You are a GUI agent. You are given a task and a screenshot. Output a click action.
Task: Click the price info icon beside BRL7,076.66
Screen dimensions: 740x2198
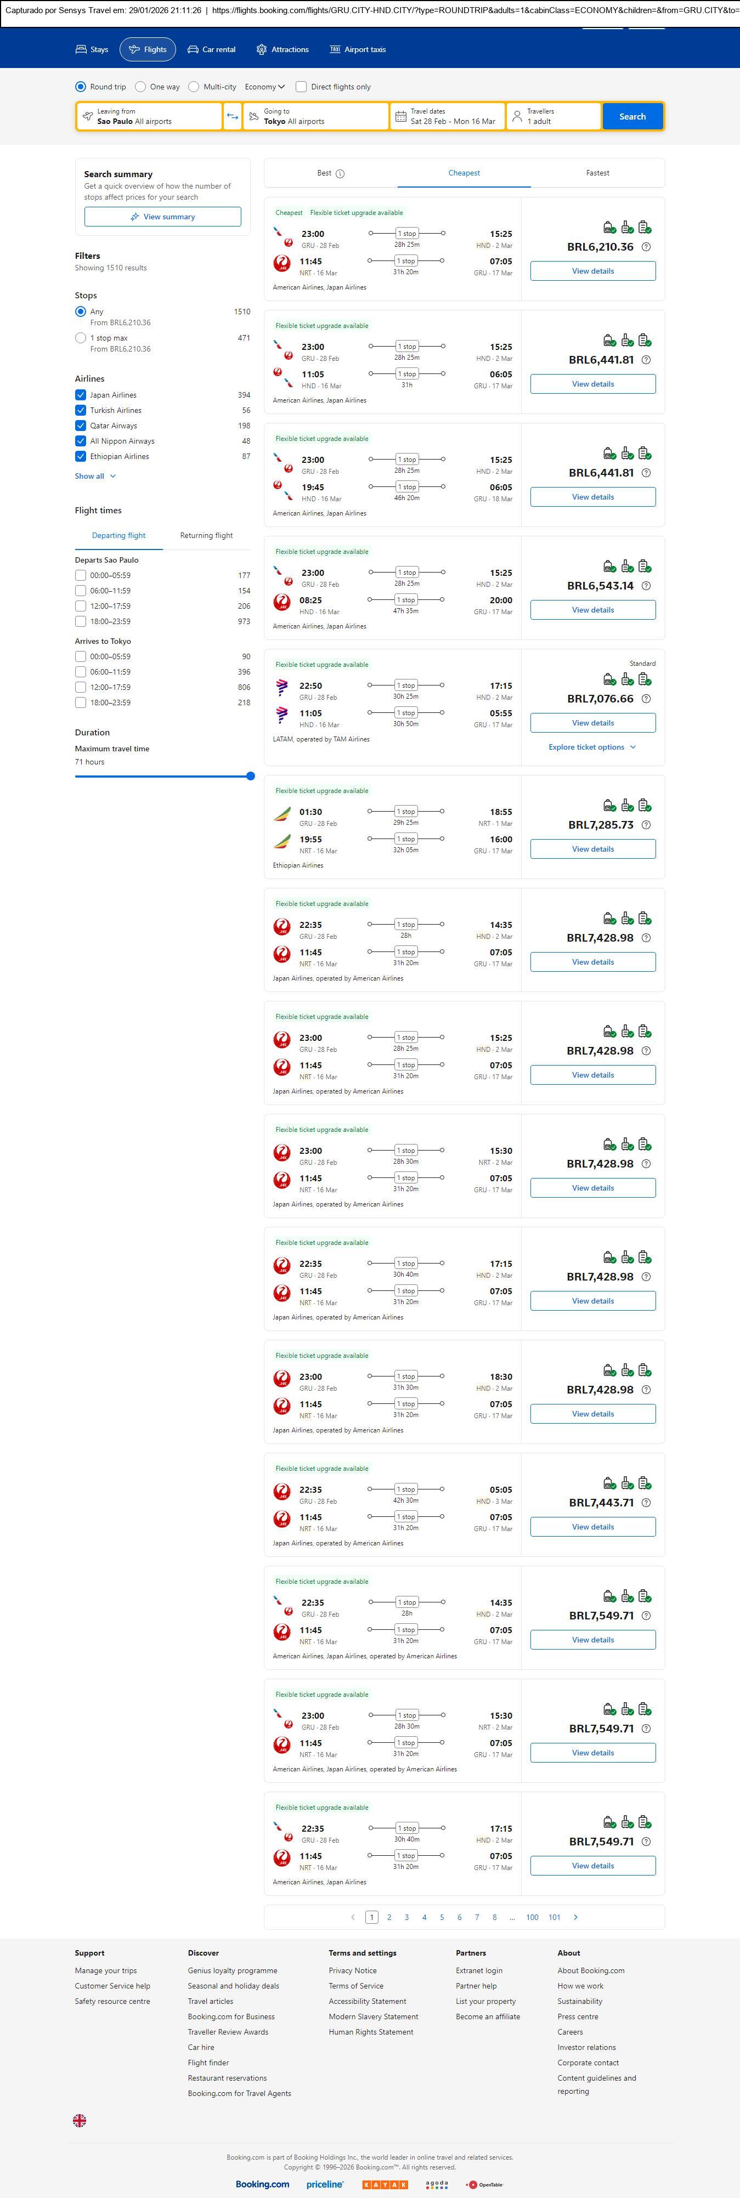click(646, 699)
